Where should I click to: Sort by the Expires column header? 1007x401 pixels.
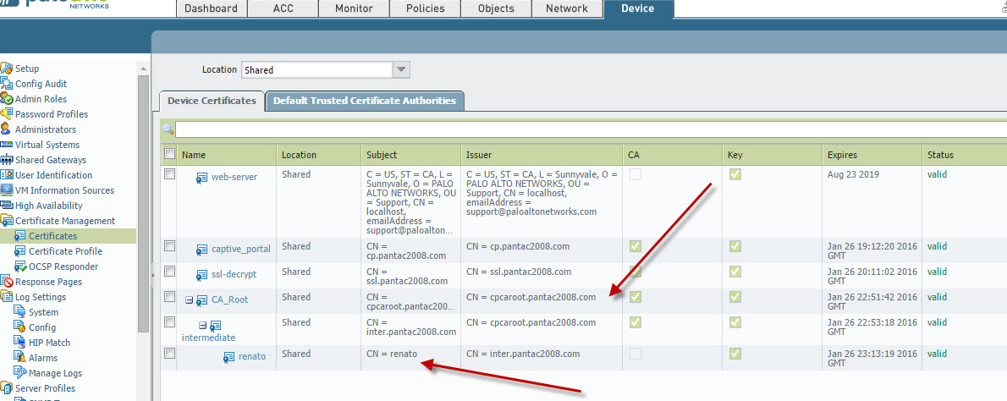click(872, 155)
